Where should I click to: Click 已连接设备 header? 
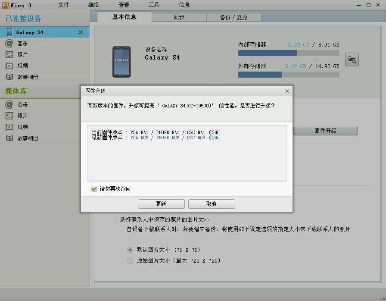[x=23, y=19]
